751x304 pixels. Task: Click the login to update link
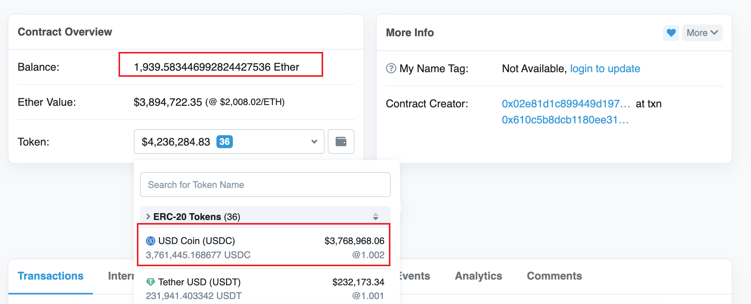coord(605,69)
